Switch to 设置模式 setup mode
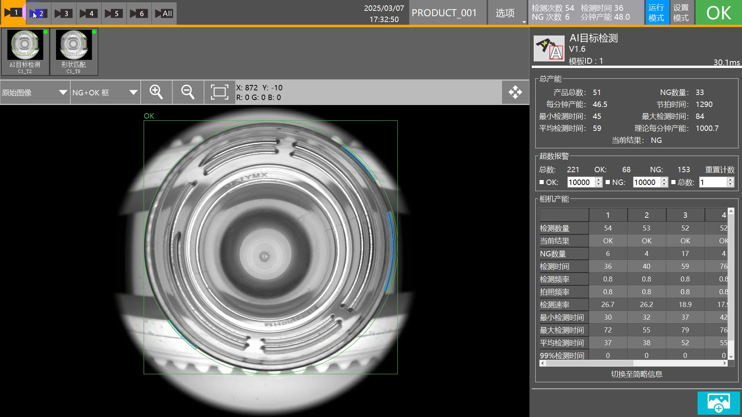 tap(681, 13)
